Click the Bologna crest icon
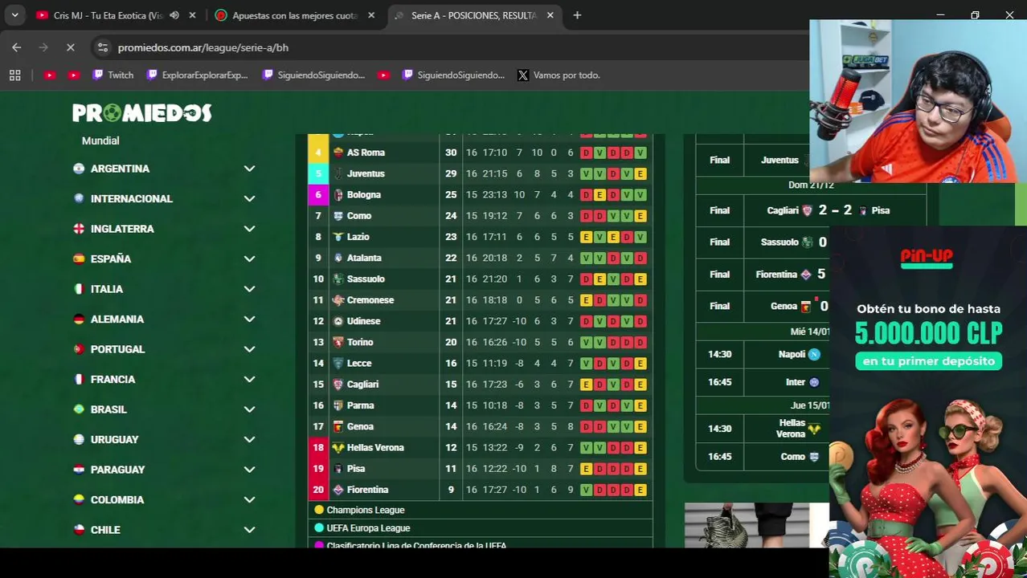The width and height of the screenshot is (1027, 578). (338, 194)
